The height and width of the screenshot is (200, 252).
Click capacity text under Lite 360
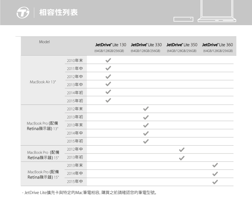point(218,51)
